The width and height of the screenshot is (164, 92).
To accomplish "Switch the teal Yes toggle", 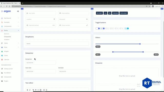I will pyautogui.click(x=127, y=28).
